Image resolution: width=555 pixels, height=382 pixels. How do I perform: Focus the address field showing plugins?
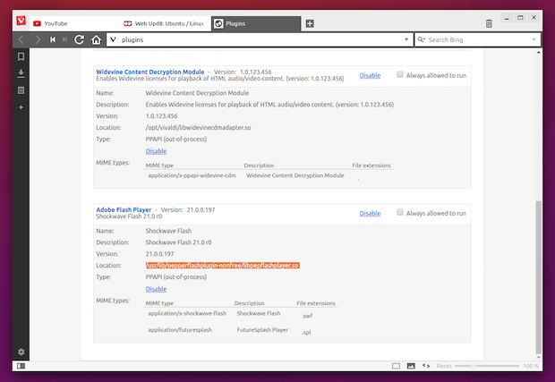(x=260, y=39)
